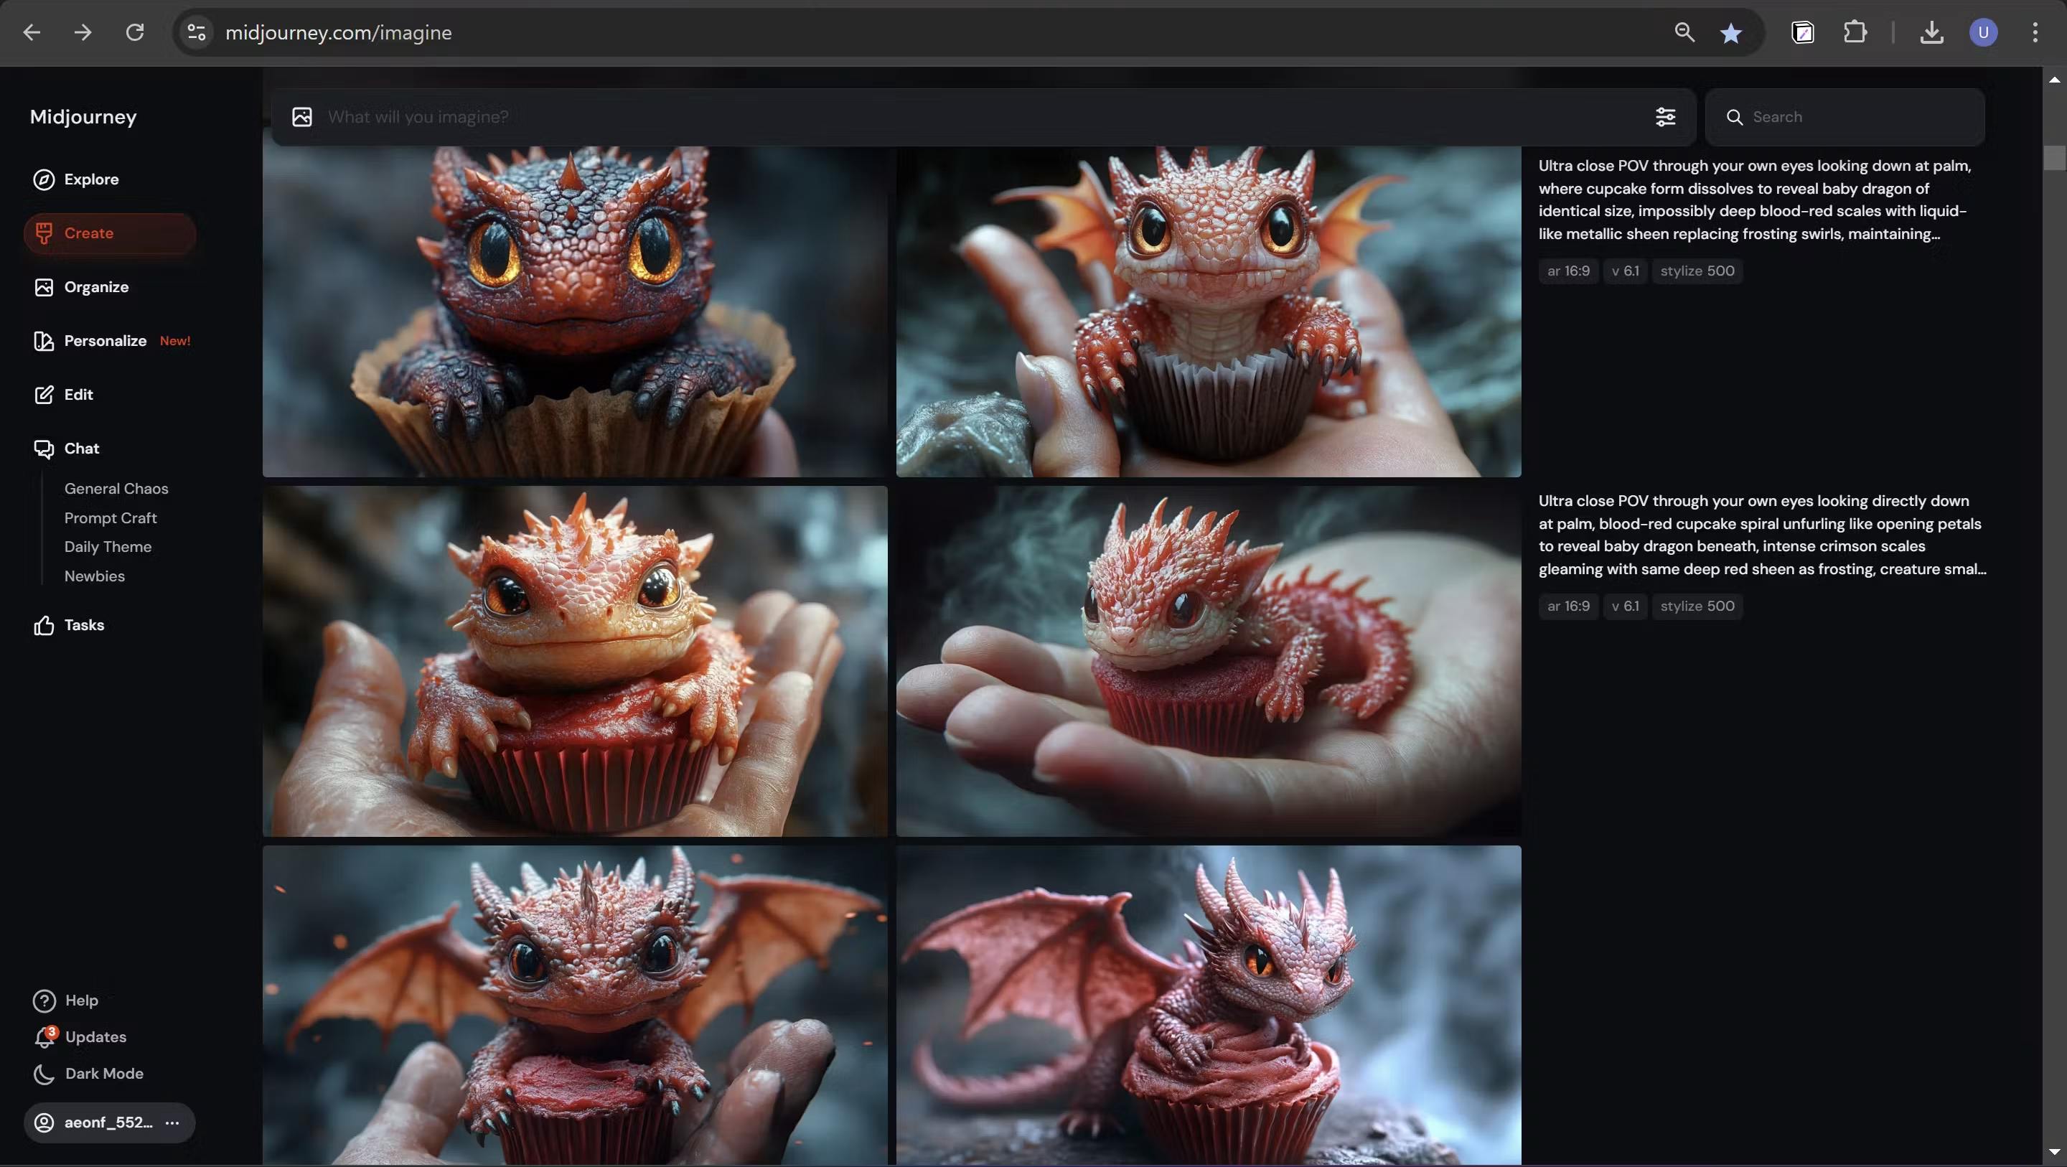Screen dimensions: 2067x1167
Task: Click the ar 16:9 tag of first prompt
Action: [1567, 271]
